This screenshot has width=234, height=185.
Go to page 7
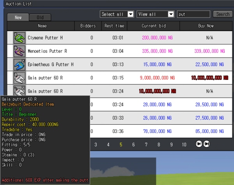click(146, 145)
